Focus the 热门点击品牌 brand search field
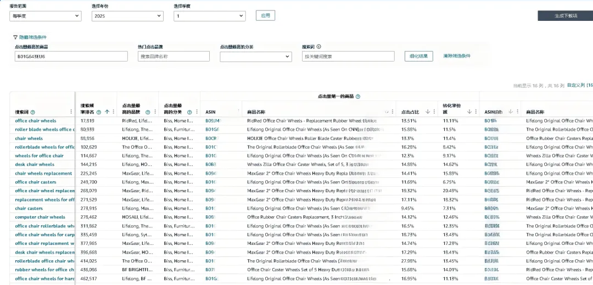Image resolution: width=593 pixels, height=285 pixels. click(x=174, y=57)
